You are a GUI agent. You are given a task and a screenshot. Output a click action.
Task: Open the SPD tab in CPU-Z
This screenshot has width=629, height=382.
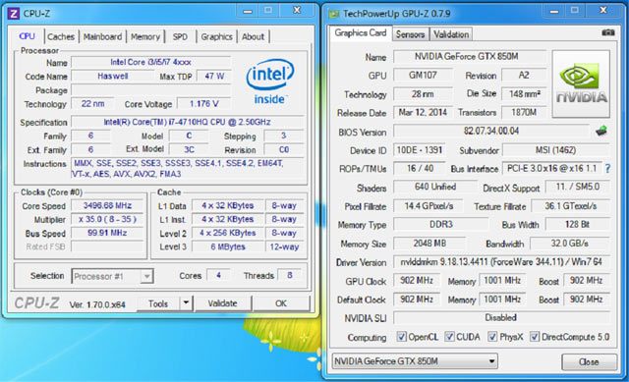point(180,36)
